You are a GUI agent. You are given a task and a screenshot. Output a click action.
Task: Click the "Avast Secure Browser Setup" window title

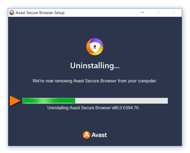pos(40,13)
